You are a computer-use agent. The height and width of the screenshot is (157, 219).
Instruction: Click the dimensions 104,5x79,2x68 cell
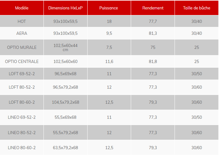click(66, 102)
